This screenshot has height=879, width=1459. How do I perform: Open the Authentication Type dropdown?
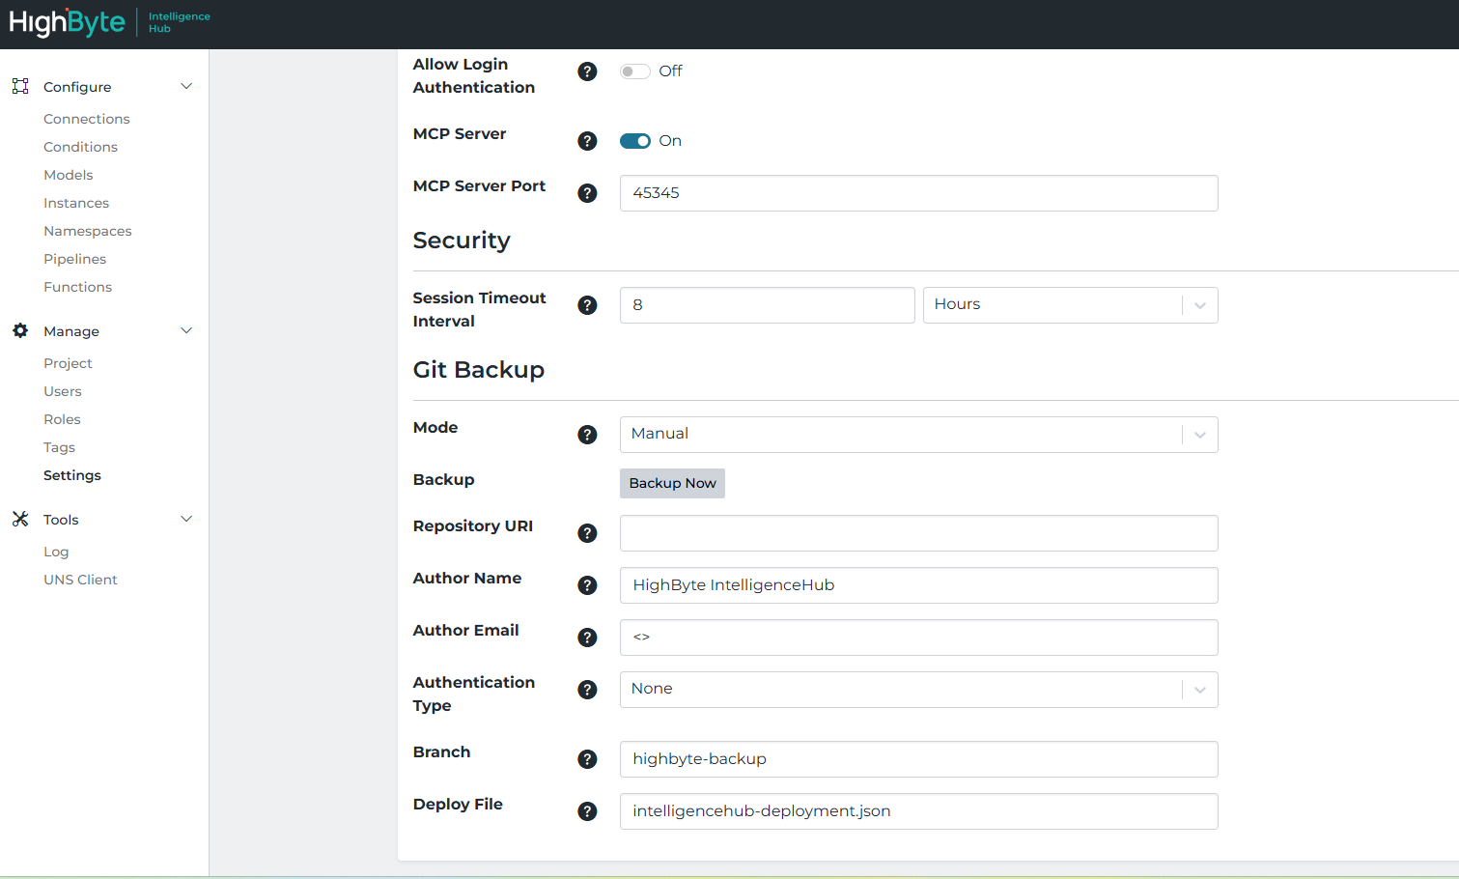tap(918, 690)
